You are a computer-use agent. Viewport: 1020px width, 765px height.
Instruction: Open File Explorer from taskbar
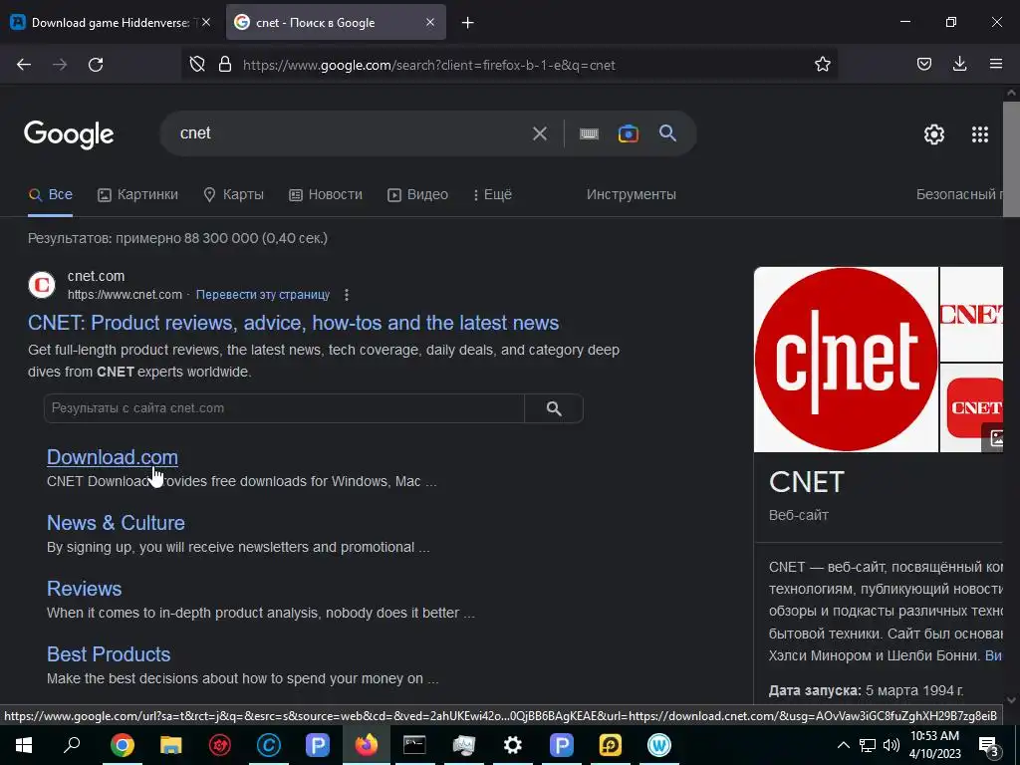171,745
